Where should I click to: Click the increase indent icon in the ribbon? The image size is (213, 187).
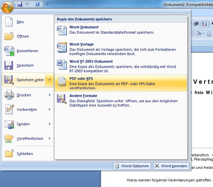(x=196, y=24)
